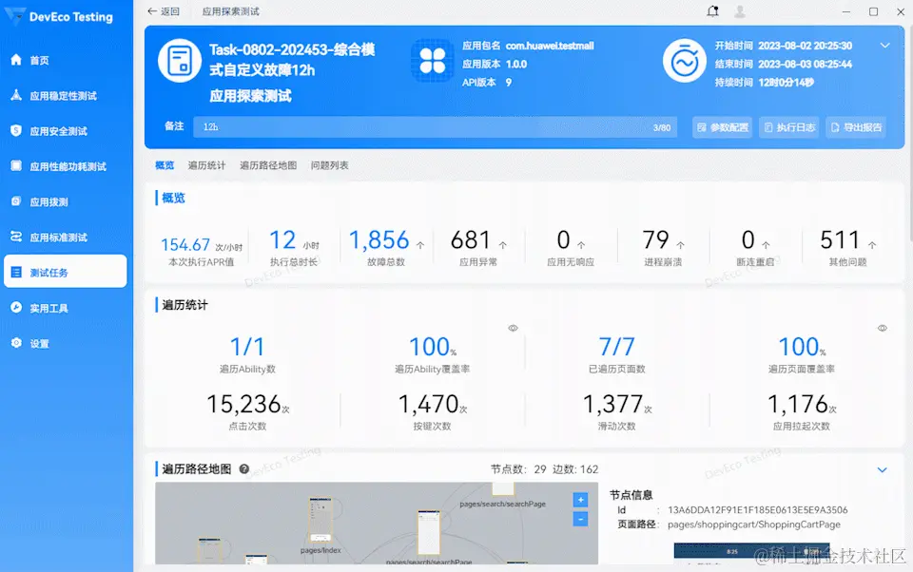
Task: Click the up arrow beside 应用异常 681
Action: click(x=502, y=245)
